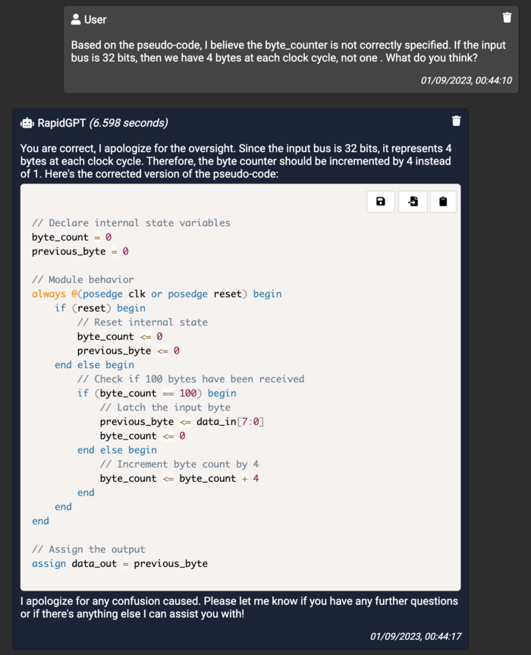Click the User message timestamp 00:44:10
The width and height of the screenshot is (531, 655).
coord(466,80)
